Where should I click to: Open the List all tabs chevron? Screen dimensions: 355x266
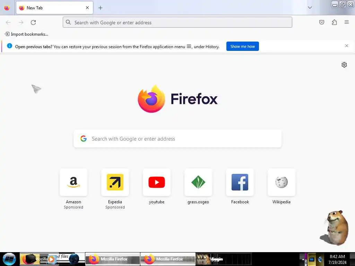pyautogui.click(x=310, y=8)
